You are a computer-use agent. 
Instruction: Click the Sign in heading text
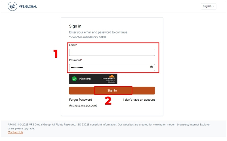tap(75, 26)
